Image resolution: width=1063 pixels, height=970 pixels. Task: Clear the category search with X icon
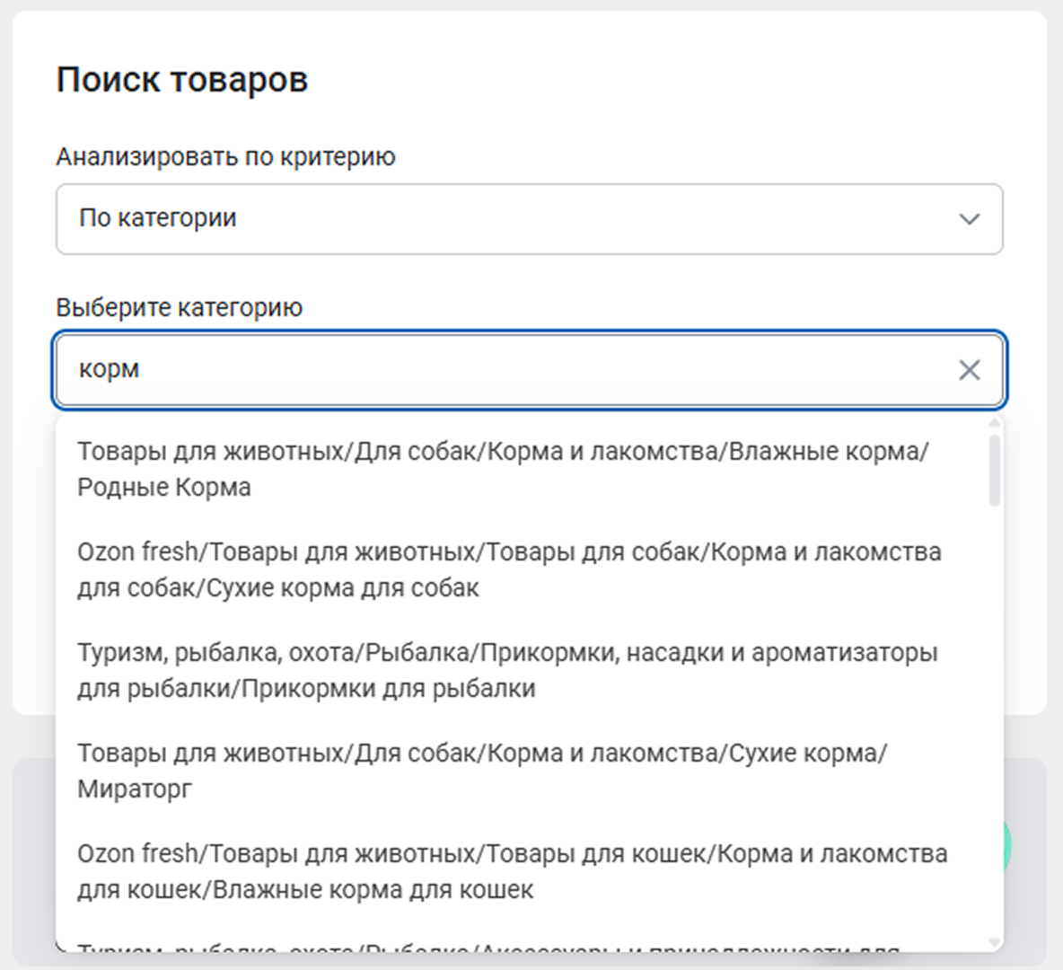969,370
